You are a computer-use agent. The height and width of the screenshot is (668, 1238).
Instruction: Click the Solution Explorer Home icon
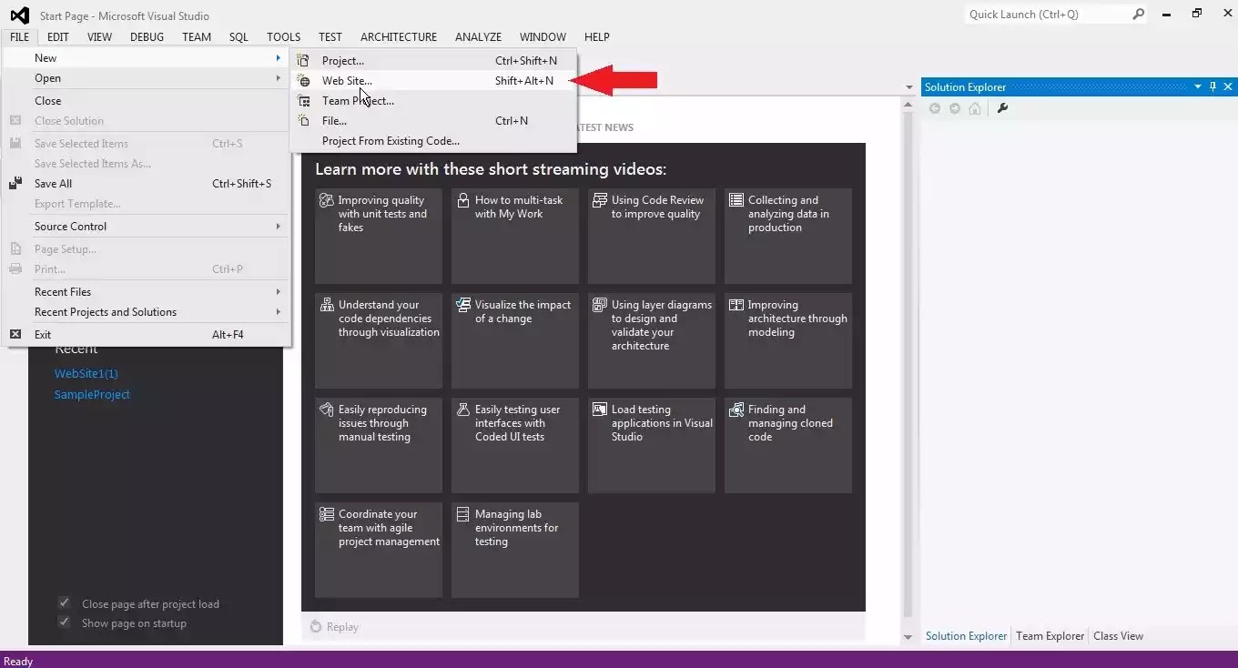coord(975,108)
